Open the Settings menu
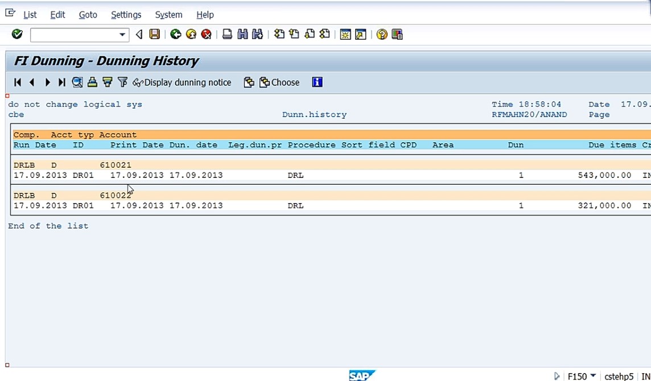 click(126, 15)
